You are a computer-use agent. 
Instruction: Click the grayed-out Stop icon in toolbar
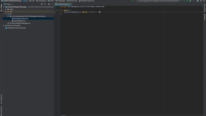coord(194,1)
